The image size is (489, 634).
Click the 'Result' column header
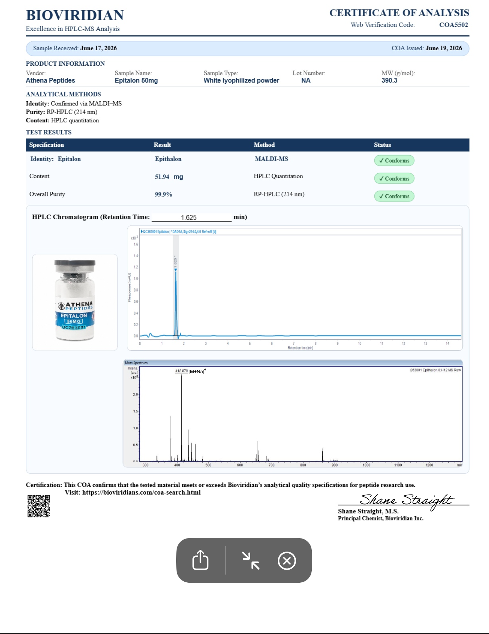[x=162, y=145]
